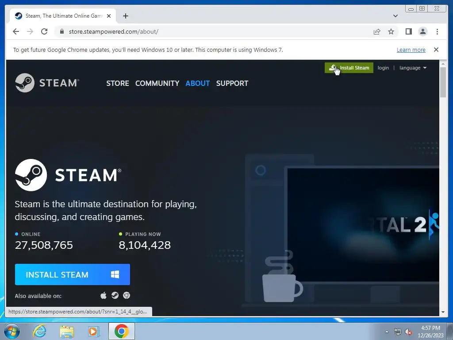This screenshot has height=340, width=453.
Task: Share this page icon in address bar
Action: [377, 31]
